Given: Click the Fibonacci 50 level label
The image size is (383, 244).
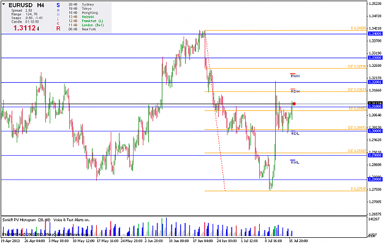Looking at the screenshot, I should point(358,109).
